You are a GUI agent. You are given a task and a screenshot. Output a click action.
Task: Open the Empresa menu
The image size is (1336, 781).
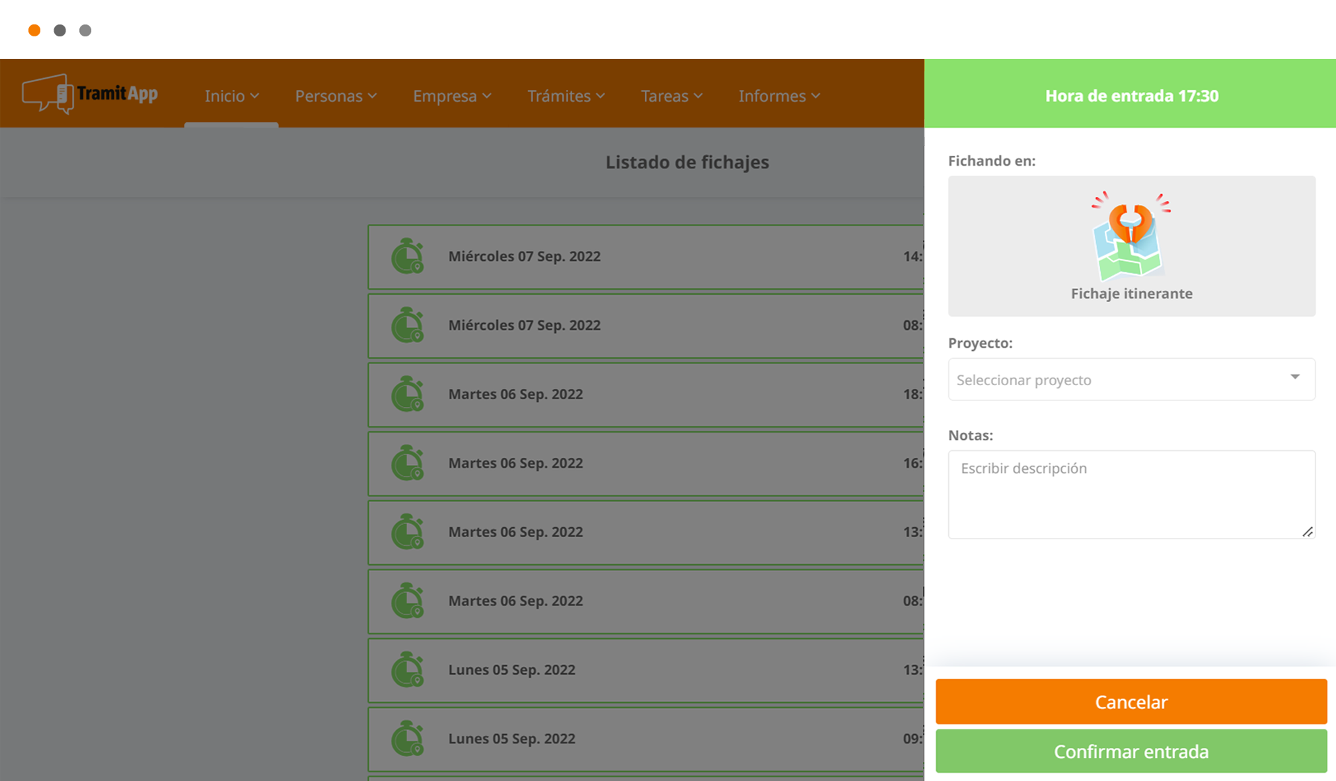click(452, 96)
